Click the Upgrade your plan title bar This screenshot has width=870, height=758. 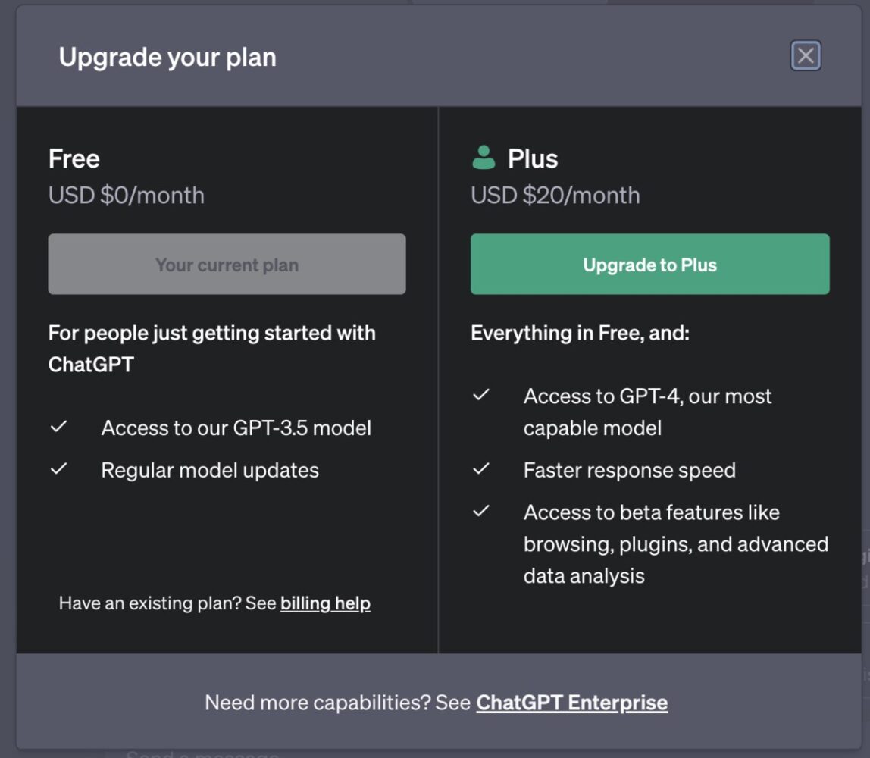point(166,56)
